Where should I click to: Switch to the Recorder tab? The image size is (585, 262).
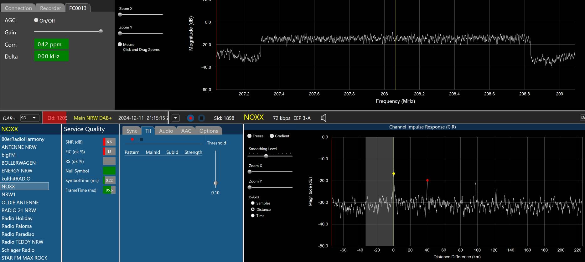[50, 8]
